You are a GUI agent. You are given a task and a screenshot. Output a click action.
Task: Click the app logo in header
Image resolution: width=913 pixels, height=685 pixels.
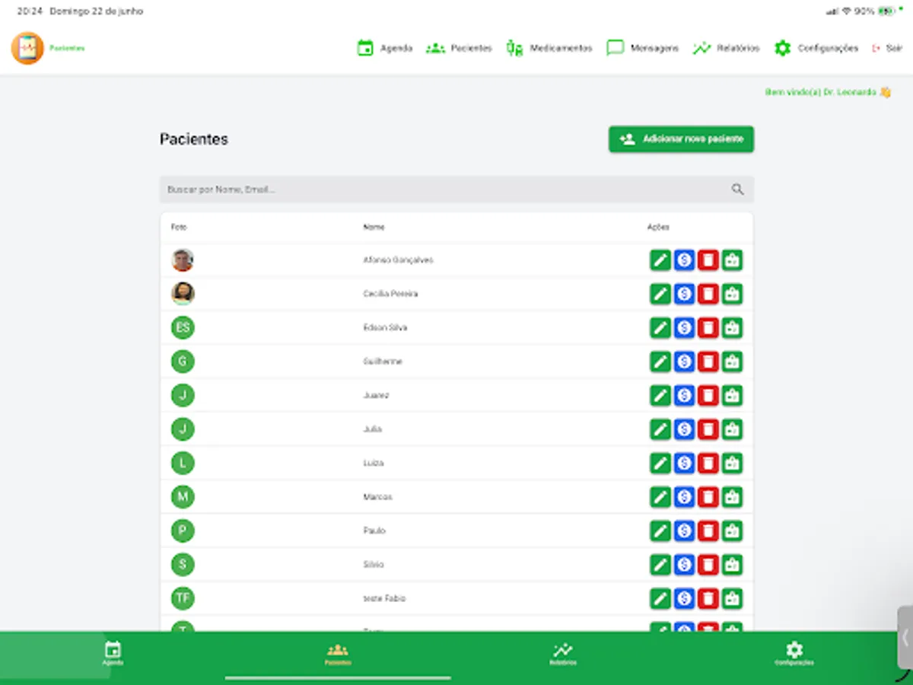tap(27, 48)
